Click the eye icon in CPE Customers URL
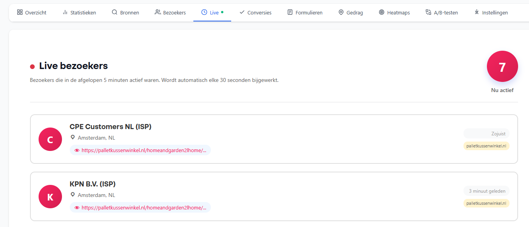This screenshot has width=529, height=227. coord(77,150)
